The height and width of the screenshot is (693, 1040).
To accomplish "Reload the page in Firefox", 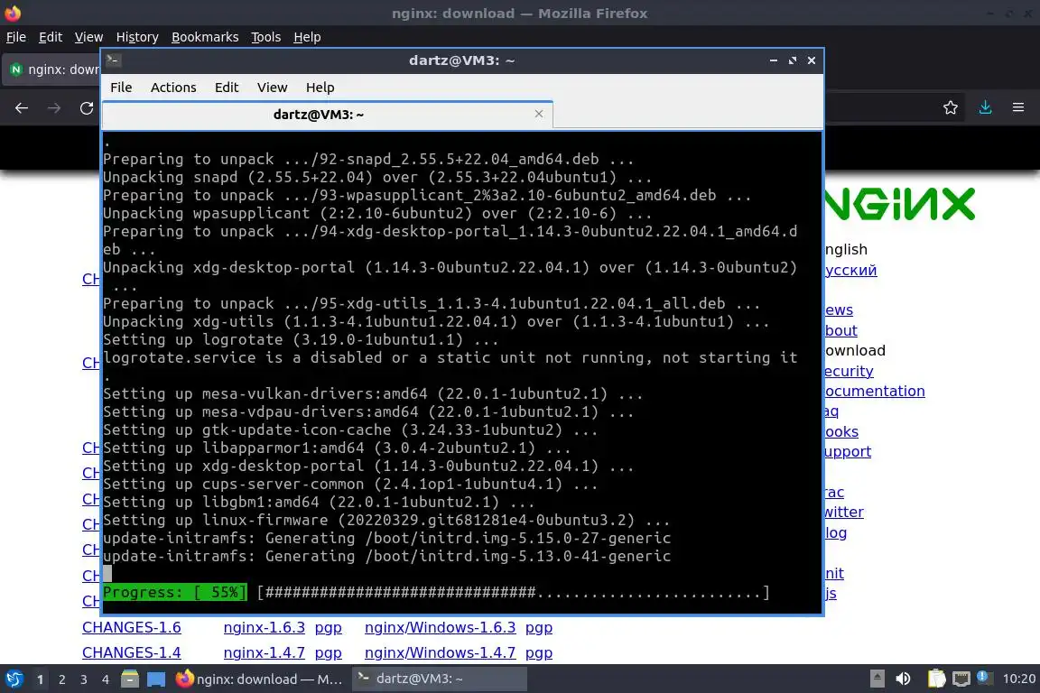I will (x=87, y=108).
